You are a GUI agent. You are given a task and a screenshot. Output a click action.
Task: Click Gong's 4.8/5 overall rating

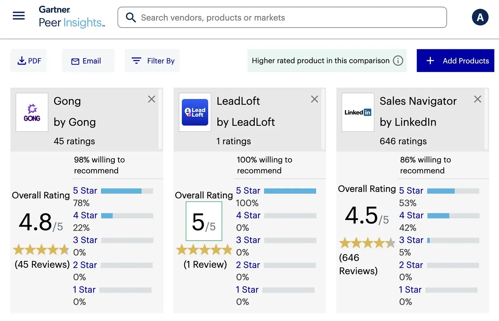pyautogui.click(x=41, y=222)
